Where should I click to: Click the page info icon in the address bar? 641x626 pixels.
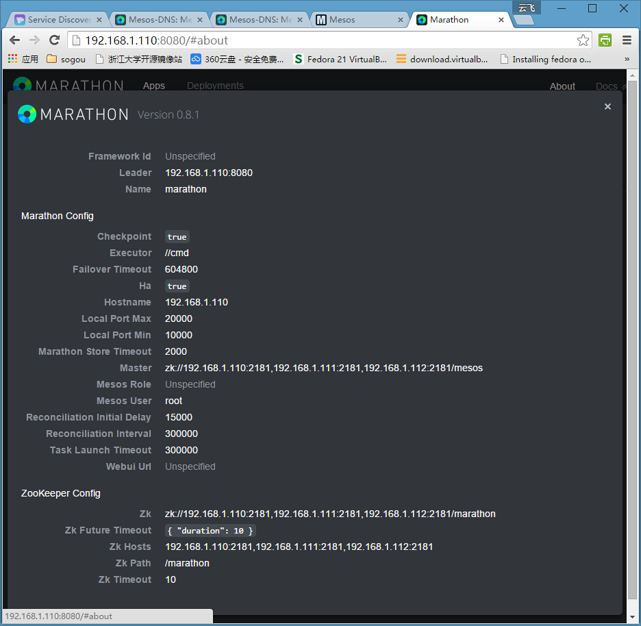pos(75,40)
